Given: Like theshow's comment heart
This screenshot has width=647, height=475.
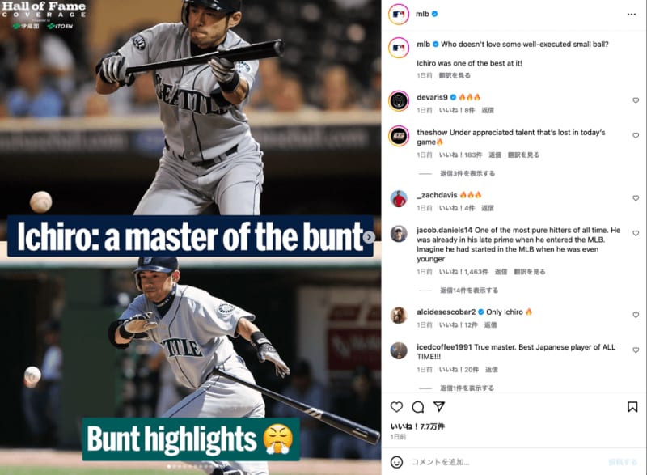Looking at the screenshot, I should 636,135.
